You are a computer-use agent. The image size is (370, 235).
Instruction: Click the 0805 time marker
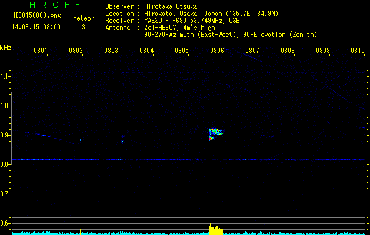click(x=182, y=51)
